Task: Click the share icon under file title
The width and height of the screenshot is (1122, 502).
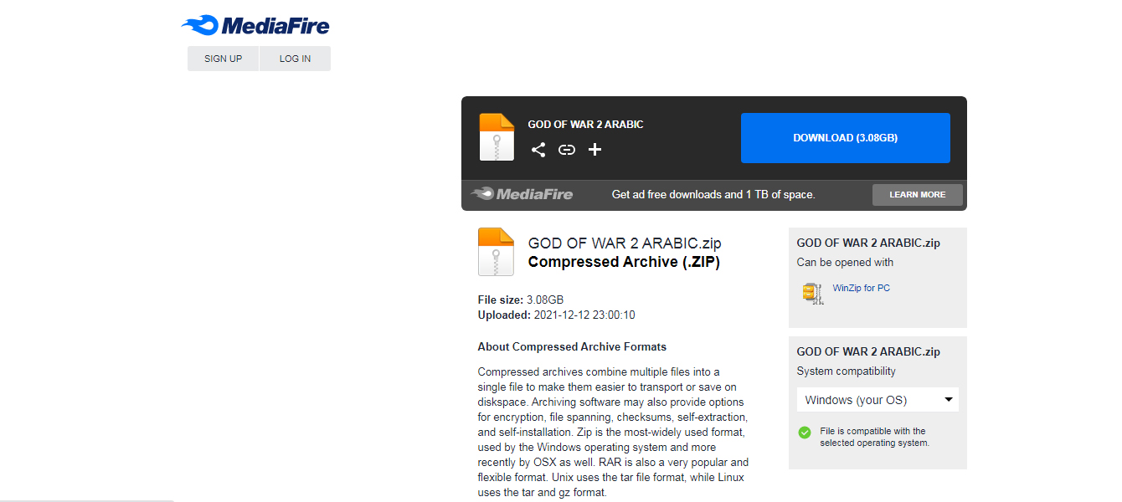Action: pos(538,150)
